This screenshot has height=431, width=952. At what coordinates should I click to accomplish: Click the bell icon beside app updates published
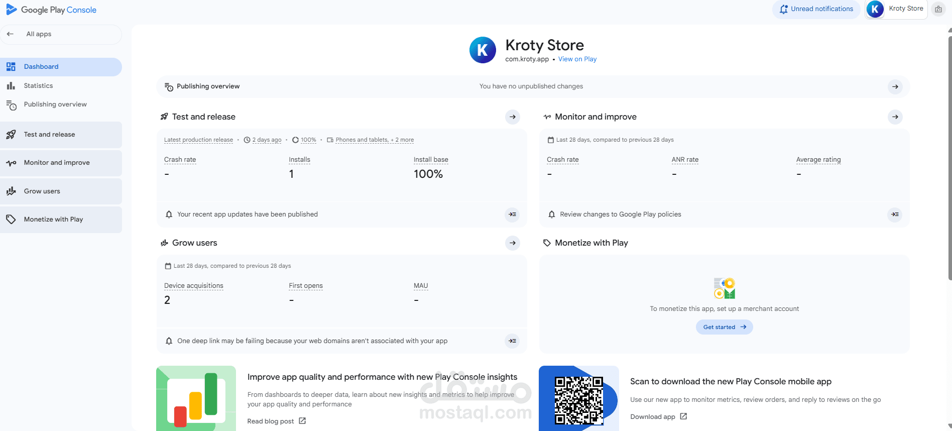169,214
